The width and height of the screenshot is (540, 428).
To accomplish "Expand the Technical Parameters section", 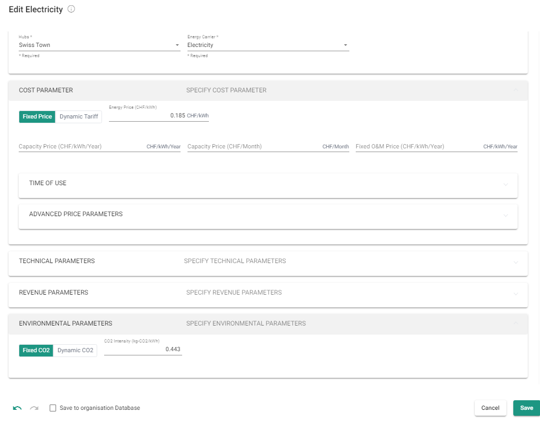I will pos(268,261).
